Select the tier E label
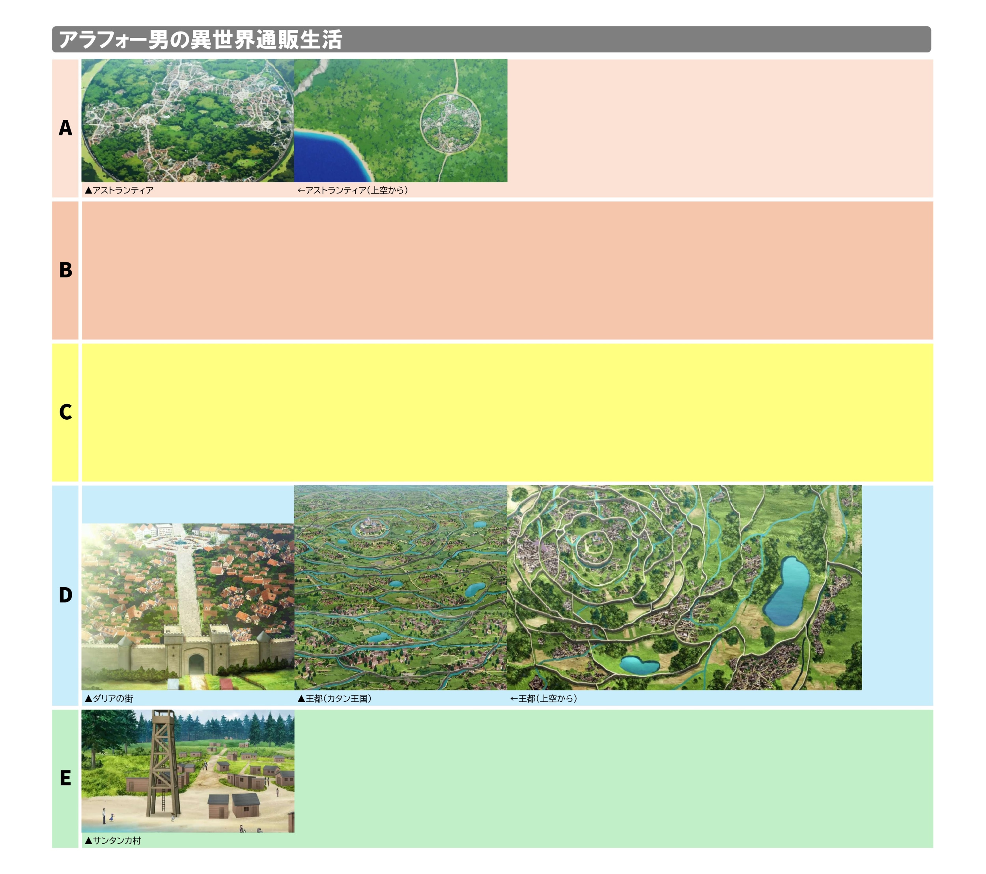 tap(65, 779)
